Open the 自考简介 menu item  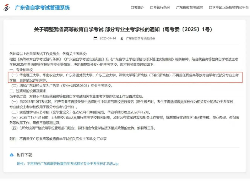pos(137,8)
